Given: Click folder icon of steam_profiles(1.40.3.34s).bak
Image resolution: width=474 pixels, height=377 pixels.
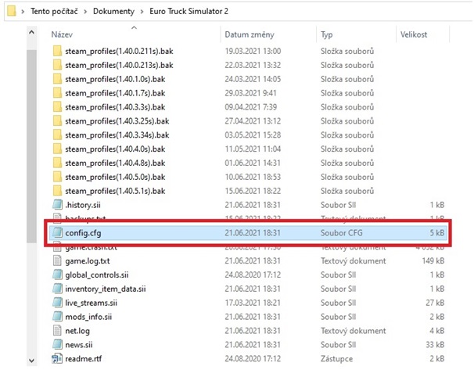Looking at the screenshot, I should [57, 135].
